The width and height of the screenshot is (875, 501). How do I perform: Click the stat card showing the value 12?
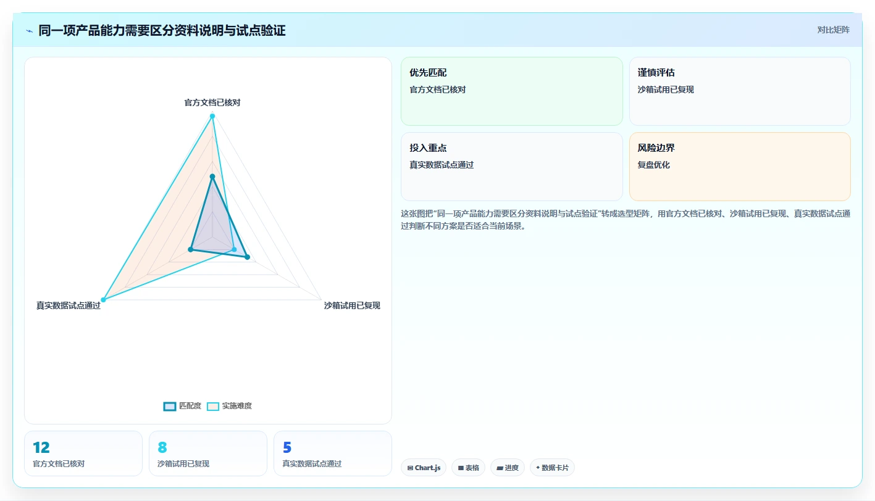click(x=83, y=453)
